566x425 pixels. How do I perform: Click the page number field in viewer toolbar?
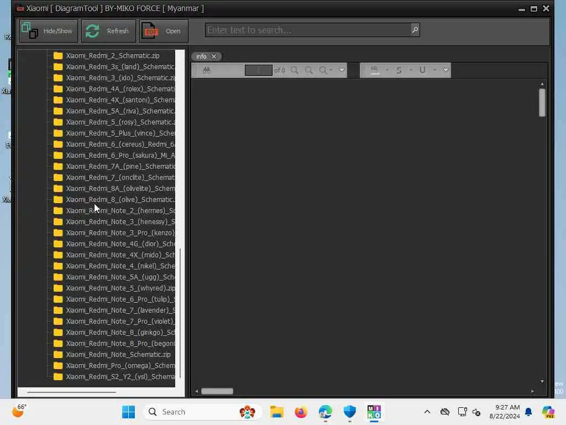(x=259, y=70)
